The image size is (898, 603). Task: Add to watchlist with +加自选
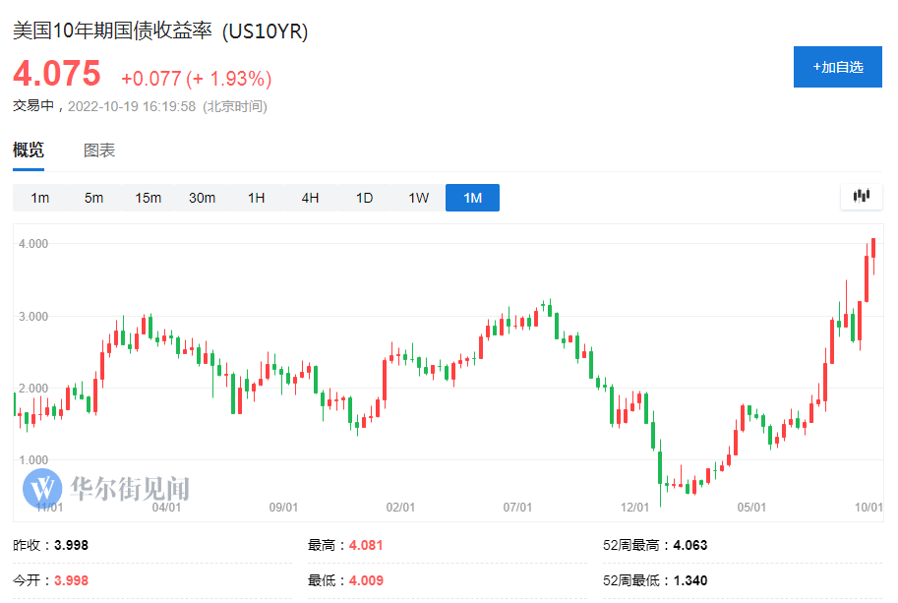(x=838, y=67)
